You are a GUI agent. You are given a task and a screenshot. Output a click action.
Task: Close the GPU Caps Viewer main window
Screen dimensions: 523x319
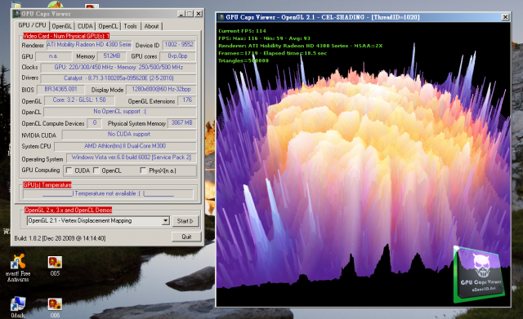pos(199,14)
